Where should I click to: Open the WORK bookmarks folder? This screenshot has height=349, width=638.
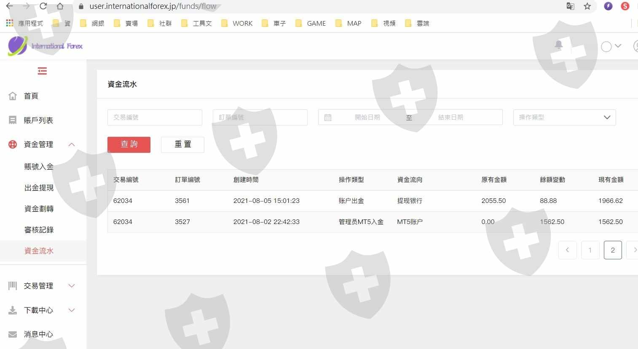pos(237,24)
